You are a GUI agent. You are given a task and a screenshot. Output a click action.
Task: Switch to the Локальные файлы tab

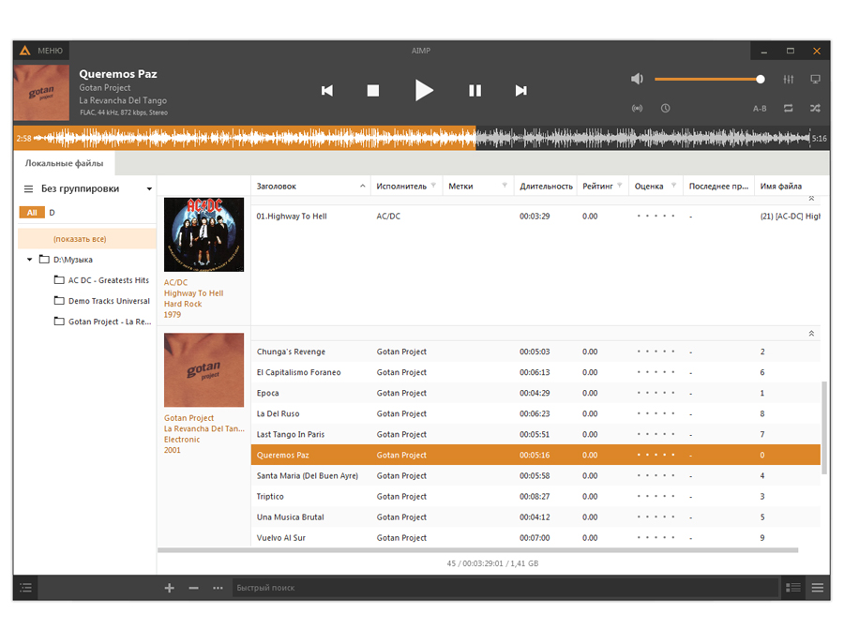pos(64,163)
